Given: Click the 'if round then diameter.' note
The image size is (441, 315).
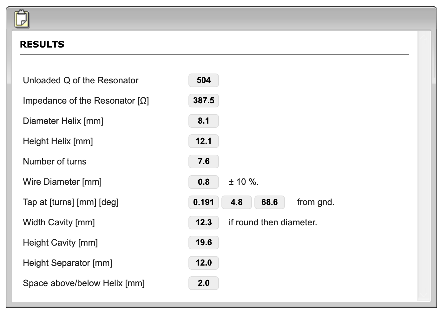Looking at the screenshot, I should point(273,222).
